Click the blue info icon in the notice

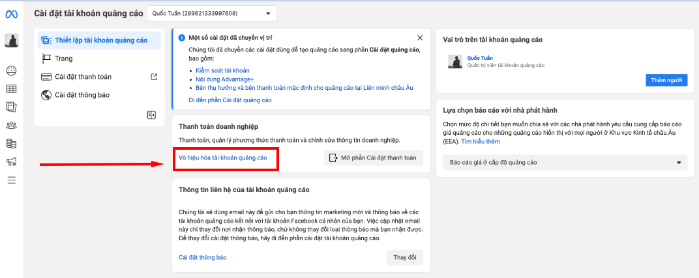[181, 38]
